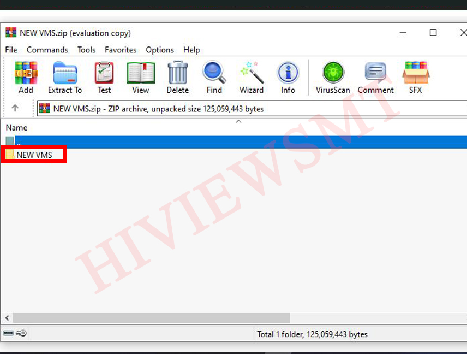Launch the Wizard wand tool
The height and width of the screenshot is (354, 467).
click(x=251, y=77)
